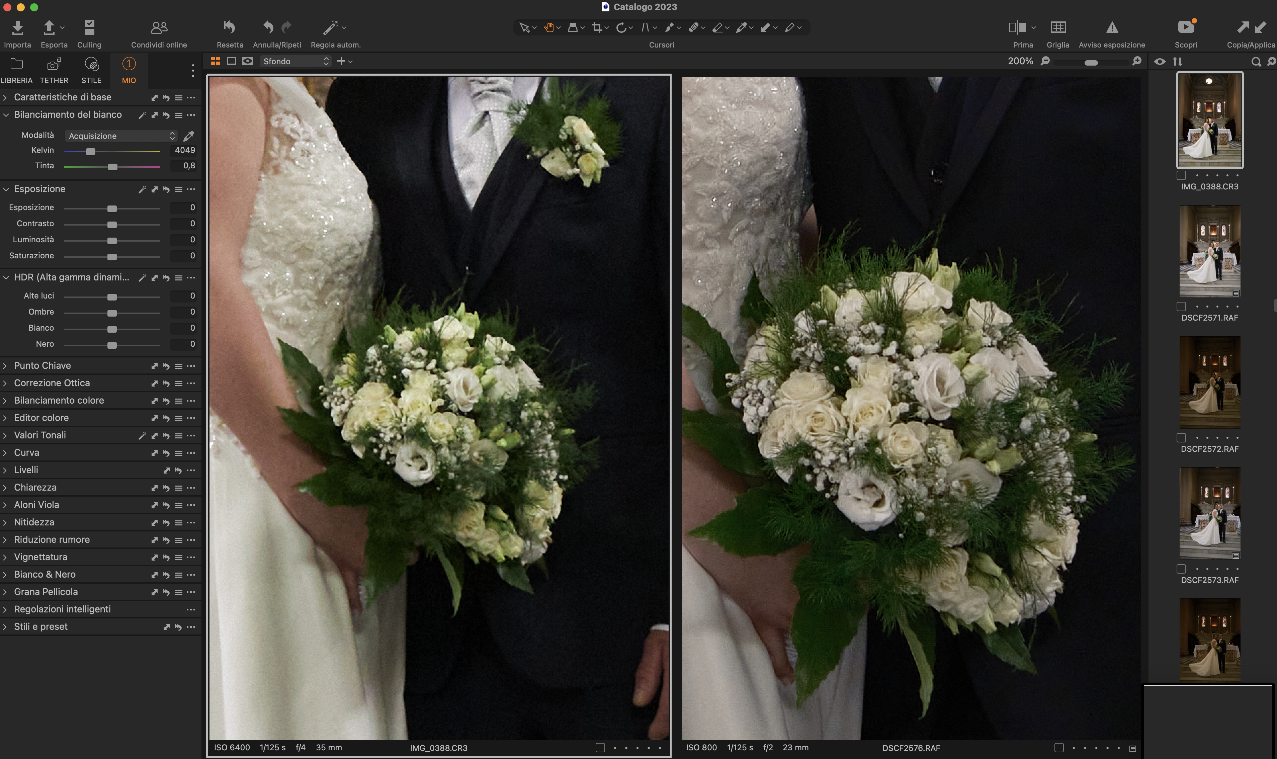Viewport: 1277px width, 759px height.
Task: Open Curva panel three-dots menu
Action: coord(191,453)
